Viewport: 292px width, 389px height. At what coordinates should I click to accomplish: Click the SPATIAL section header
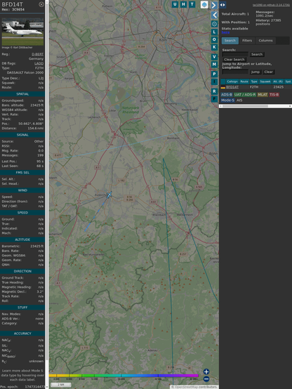(x=22, y=94)
